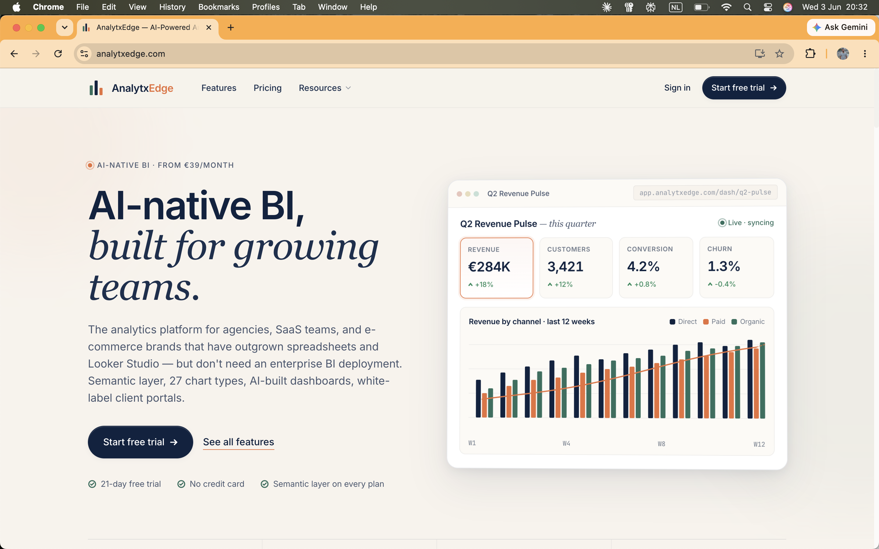Click the Live · syncing status indicator
Image resolution: width=879 pixels, height=549 pixels.
click(x=746, y=223)
